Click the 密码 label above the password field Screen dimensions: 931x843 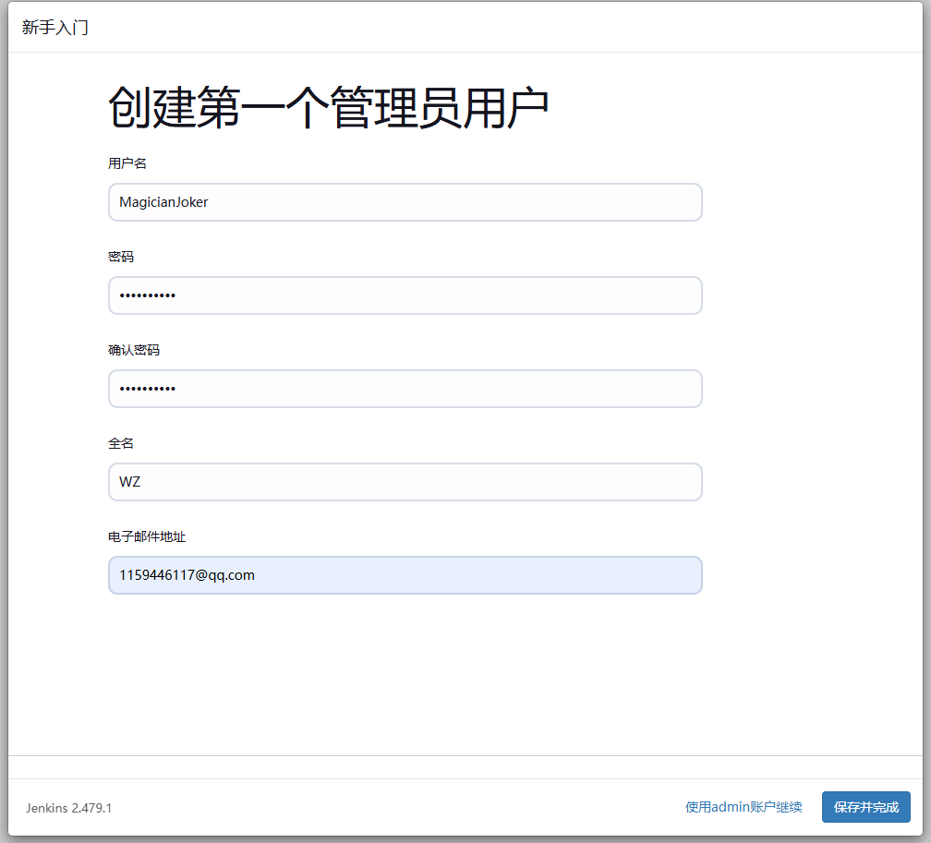click(121, 257)
